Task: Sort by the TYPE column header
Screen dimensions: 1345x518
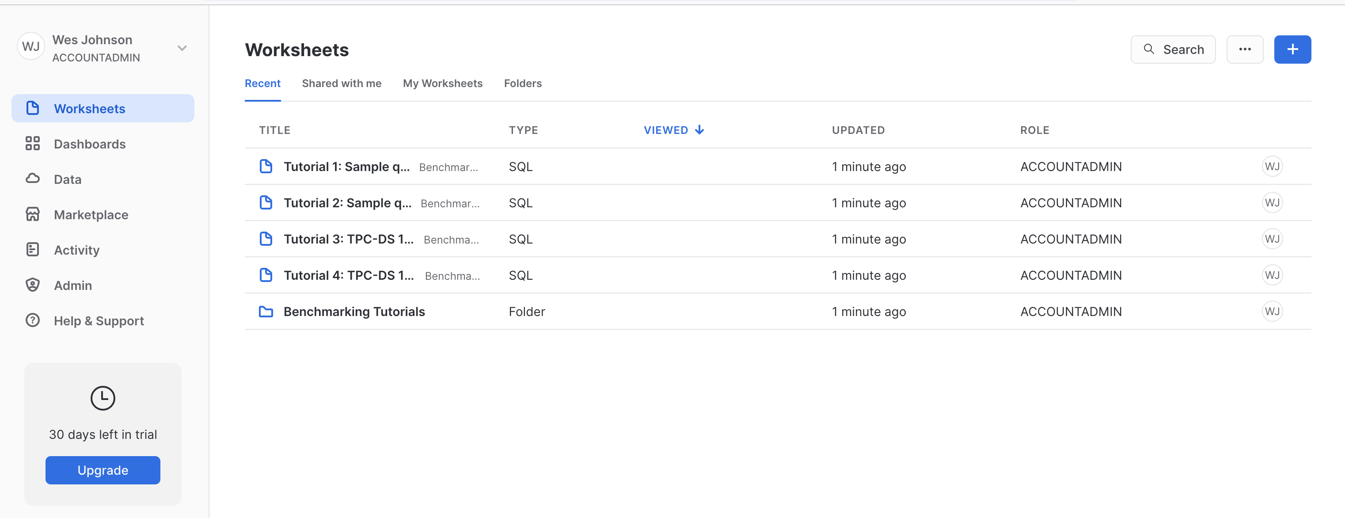Action: coord(523,129)
